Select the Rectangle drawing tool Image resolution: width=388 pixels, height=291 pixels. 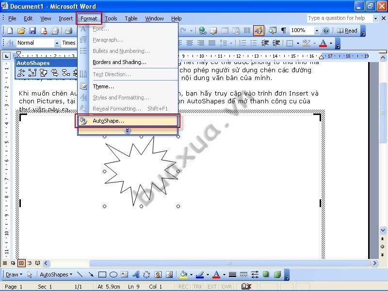[102, 275]
